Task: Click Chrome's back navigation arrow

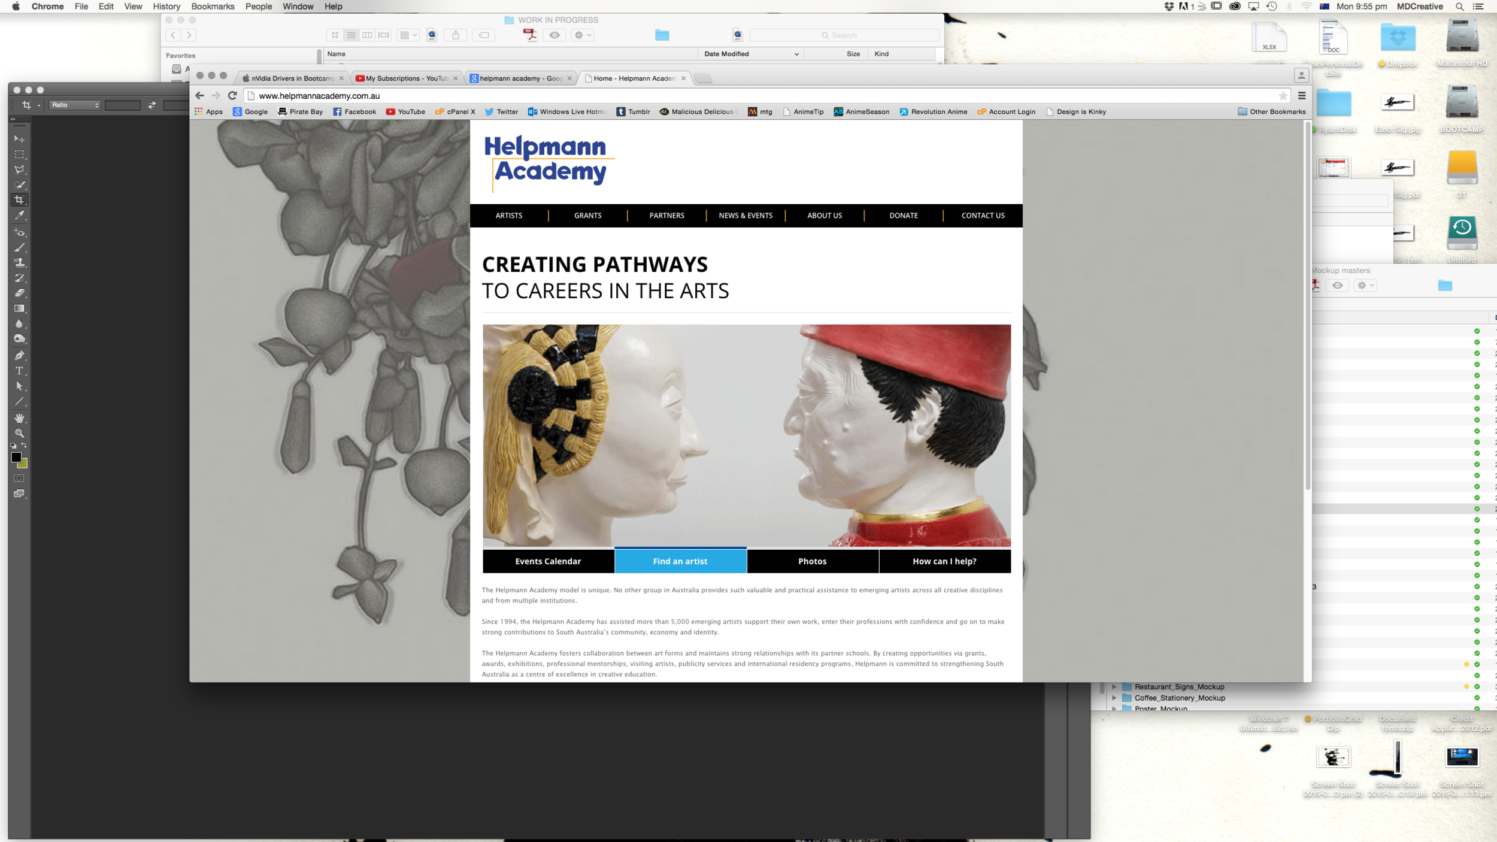Action: coord(199,95)
